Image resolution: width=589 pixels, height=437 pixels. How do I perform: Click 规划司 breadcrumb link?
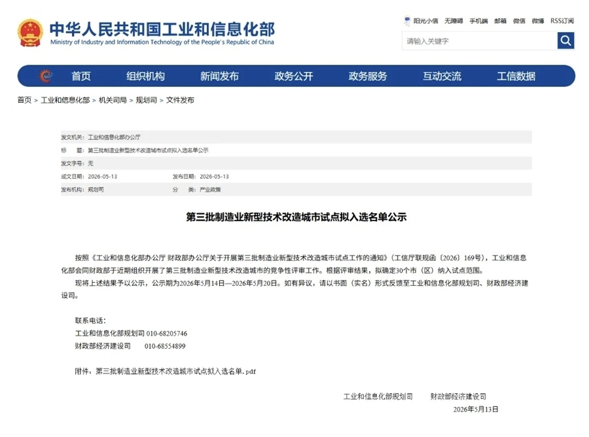click(x=146, y=100)
